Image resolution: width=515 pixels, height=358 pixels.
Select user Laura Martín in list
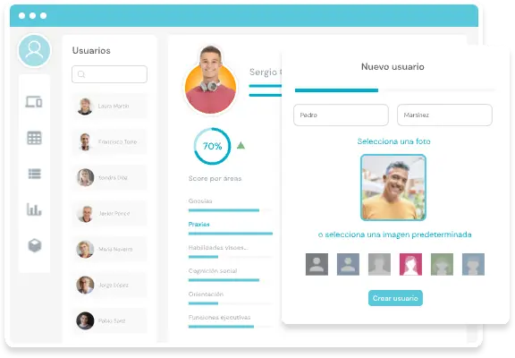pos(109,106)
